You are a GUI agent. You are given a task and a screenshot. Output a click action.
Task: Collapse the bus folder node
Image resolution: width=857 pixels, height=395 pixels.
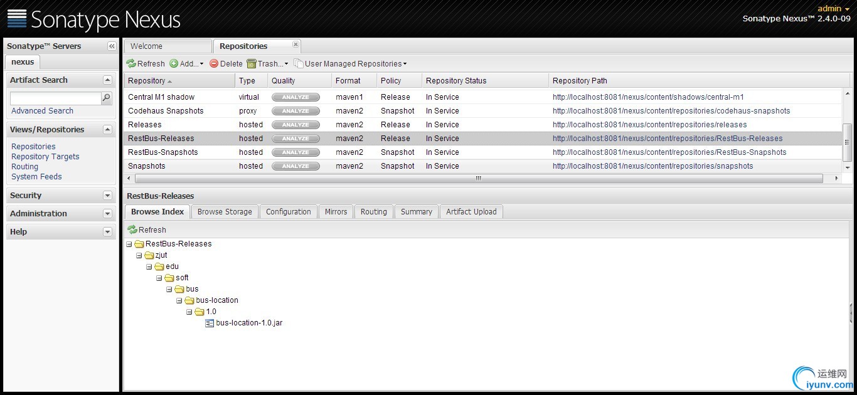[169, 289]
